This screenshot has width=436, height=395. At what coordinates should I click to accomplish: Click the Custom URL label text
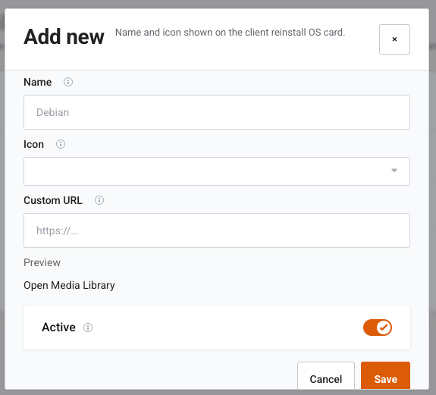(x=53, y=200)
